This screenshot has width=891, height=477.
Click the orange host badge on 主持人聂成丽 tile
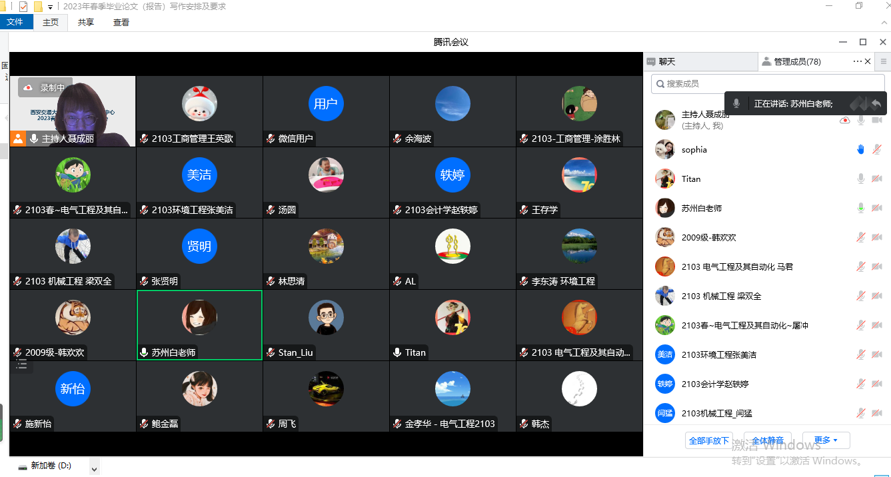tap(19, 139)
